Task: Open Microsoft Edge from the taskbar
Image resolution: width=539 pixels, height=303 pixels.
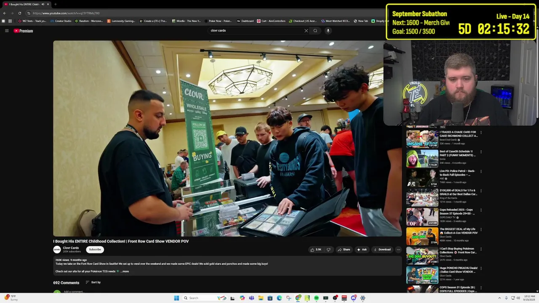Action: click(x=279, y=298)
